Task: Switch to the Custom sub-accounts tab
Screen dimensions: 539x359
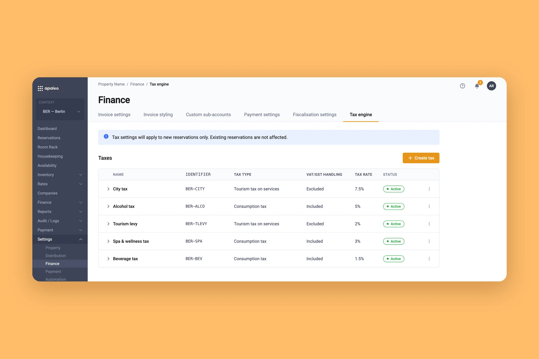Action: [x=208, y=115]
